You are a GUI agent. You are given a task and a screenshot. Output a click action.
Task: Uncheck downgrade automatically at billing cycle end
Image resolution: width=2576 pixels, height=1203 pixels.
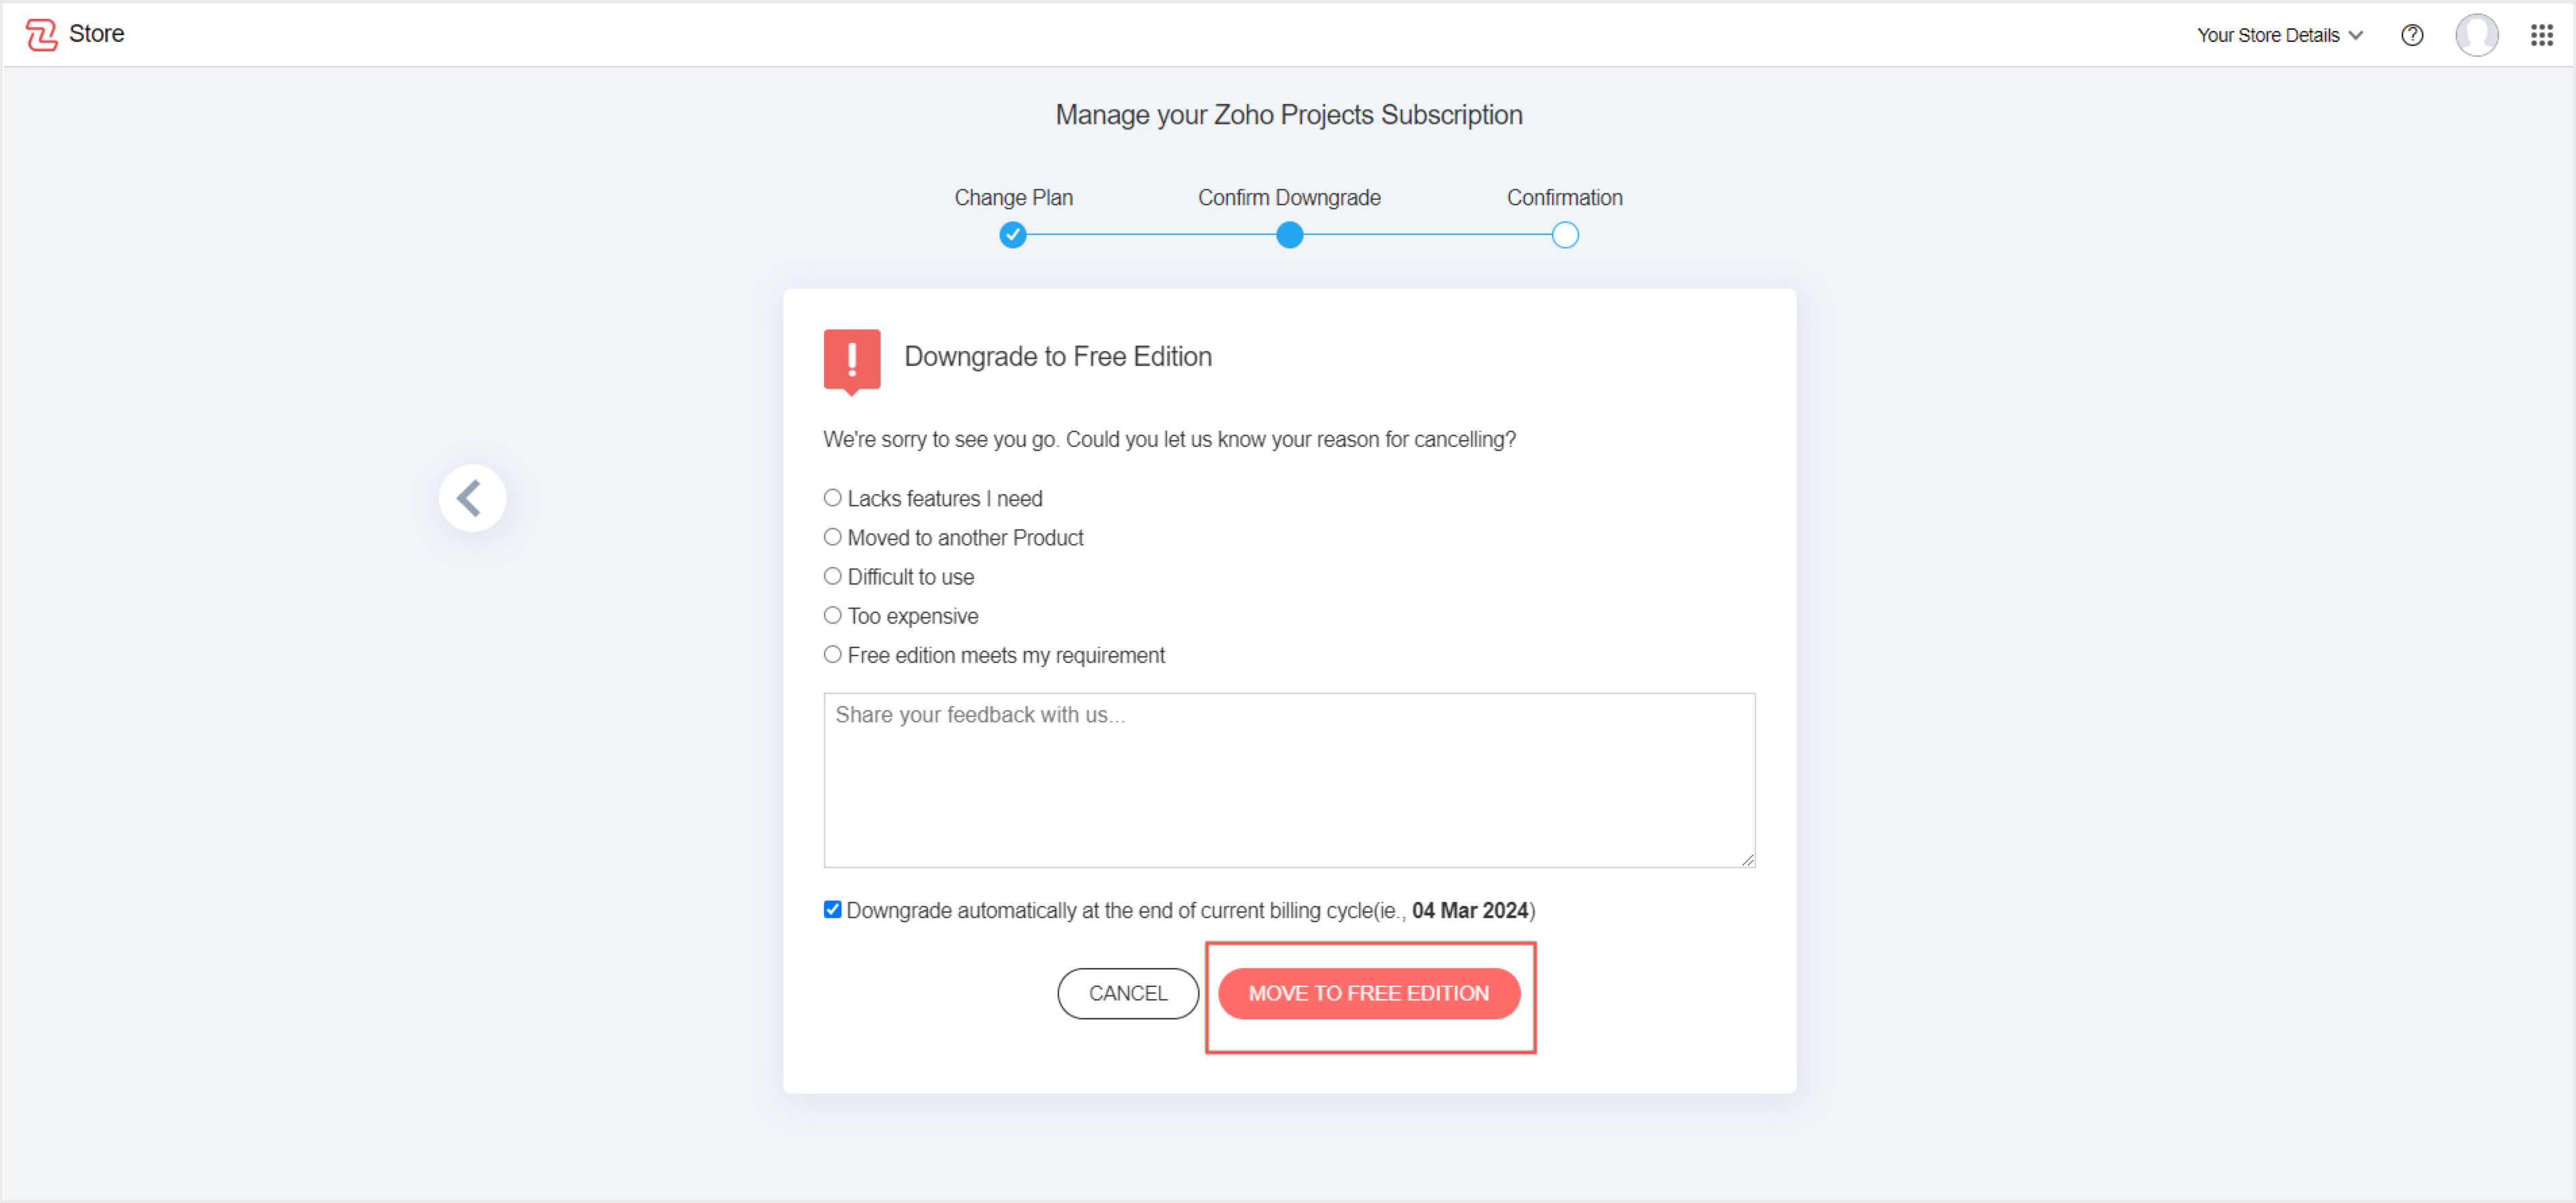[x=832, y=909]
